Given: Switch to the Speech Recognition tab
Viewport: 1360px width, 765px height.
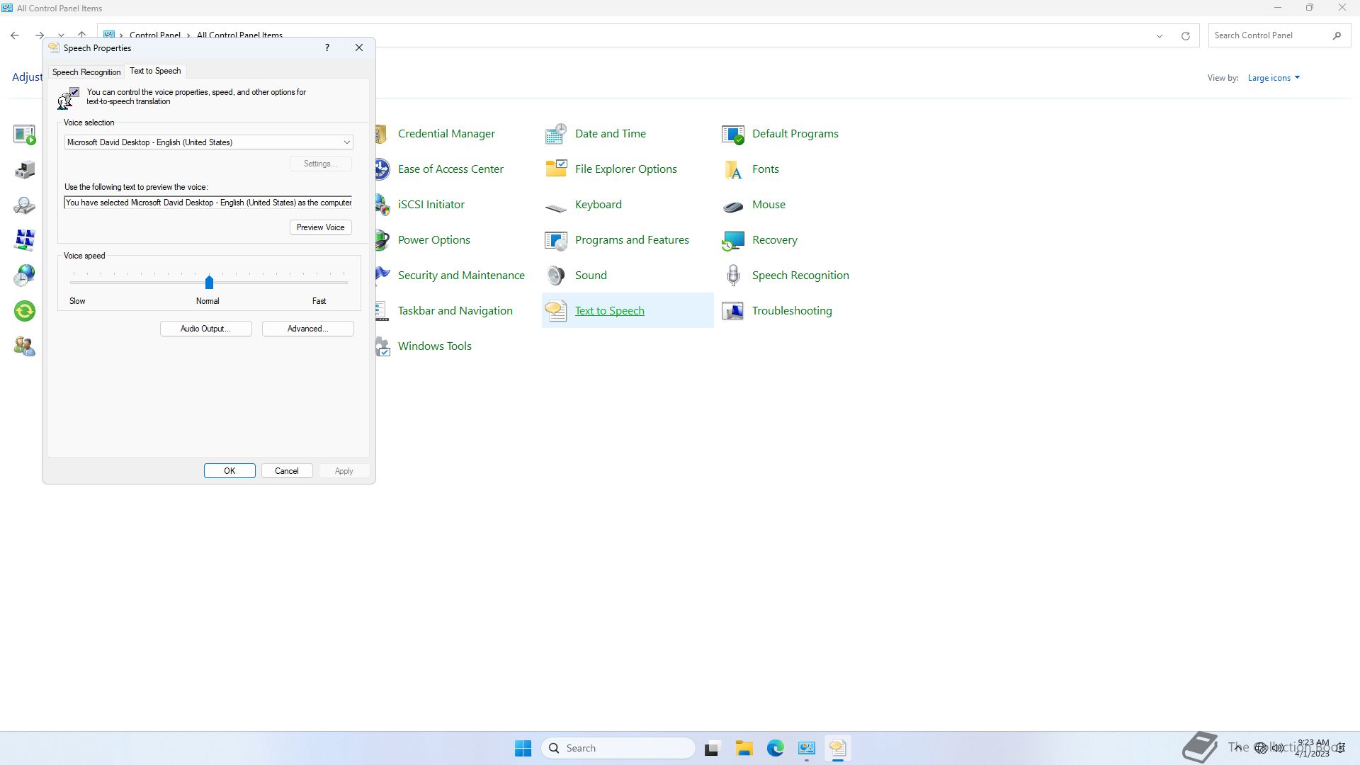Looking at the screenshot, I should [x=86, y=72].
